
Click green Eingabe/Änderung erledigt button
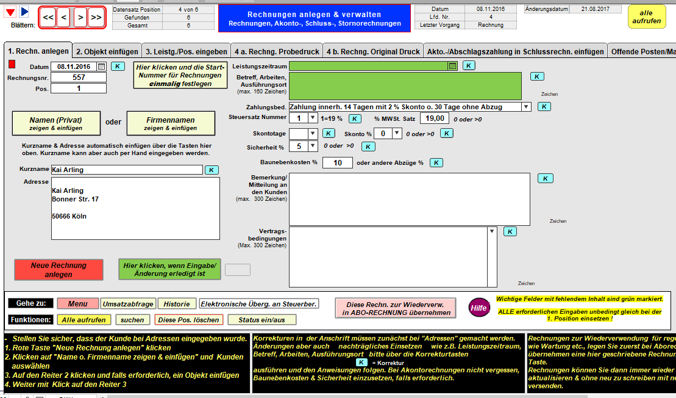coord(169,269)
